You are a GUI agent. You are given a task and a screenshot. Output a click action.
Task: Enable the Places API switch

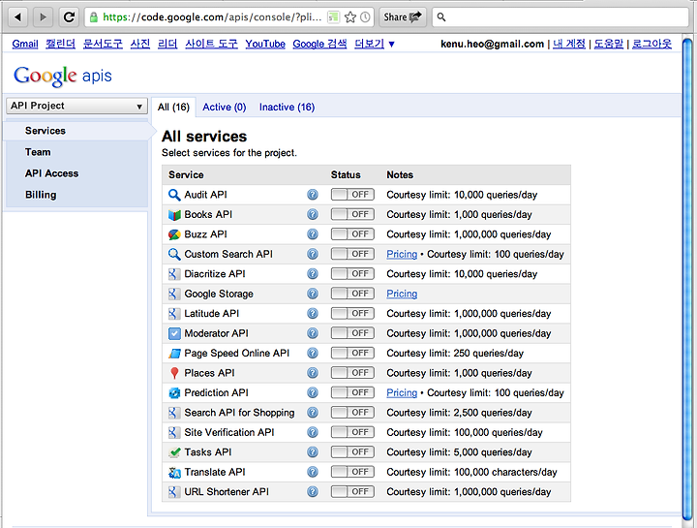[352, 373]
